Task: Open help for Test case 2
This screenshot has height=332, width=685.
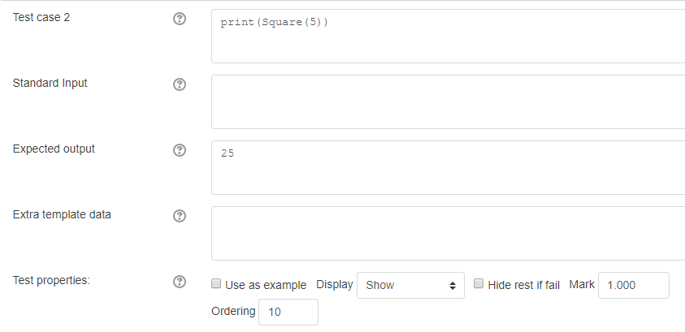Action: pos(180,19)
